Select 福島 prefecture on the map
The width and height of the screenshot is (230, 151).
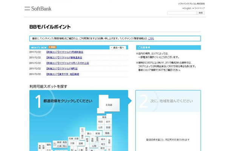coord(107,133)
